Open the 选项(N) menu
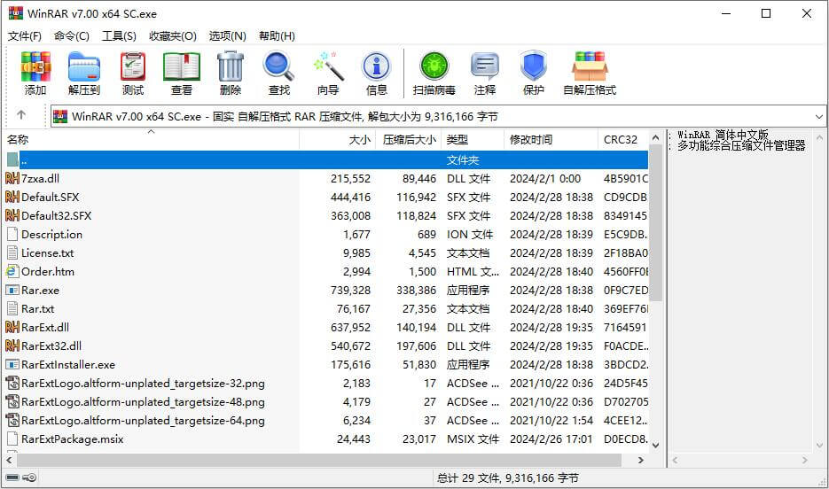The width and height of the screenshot is (829, 489). pyautogui.click(x=227, y=36)
